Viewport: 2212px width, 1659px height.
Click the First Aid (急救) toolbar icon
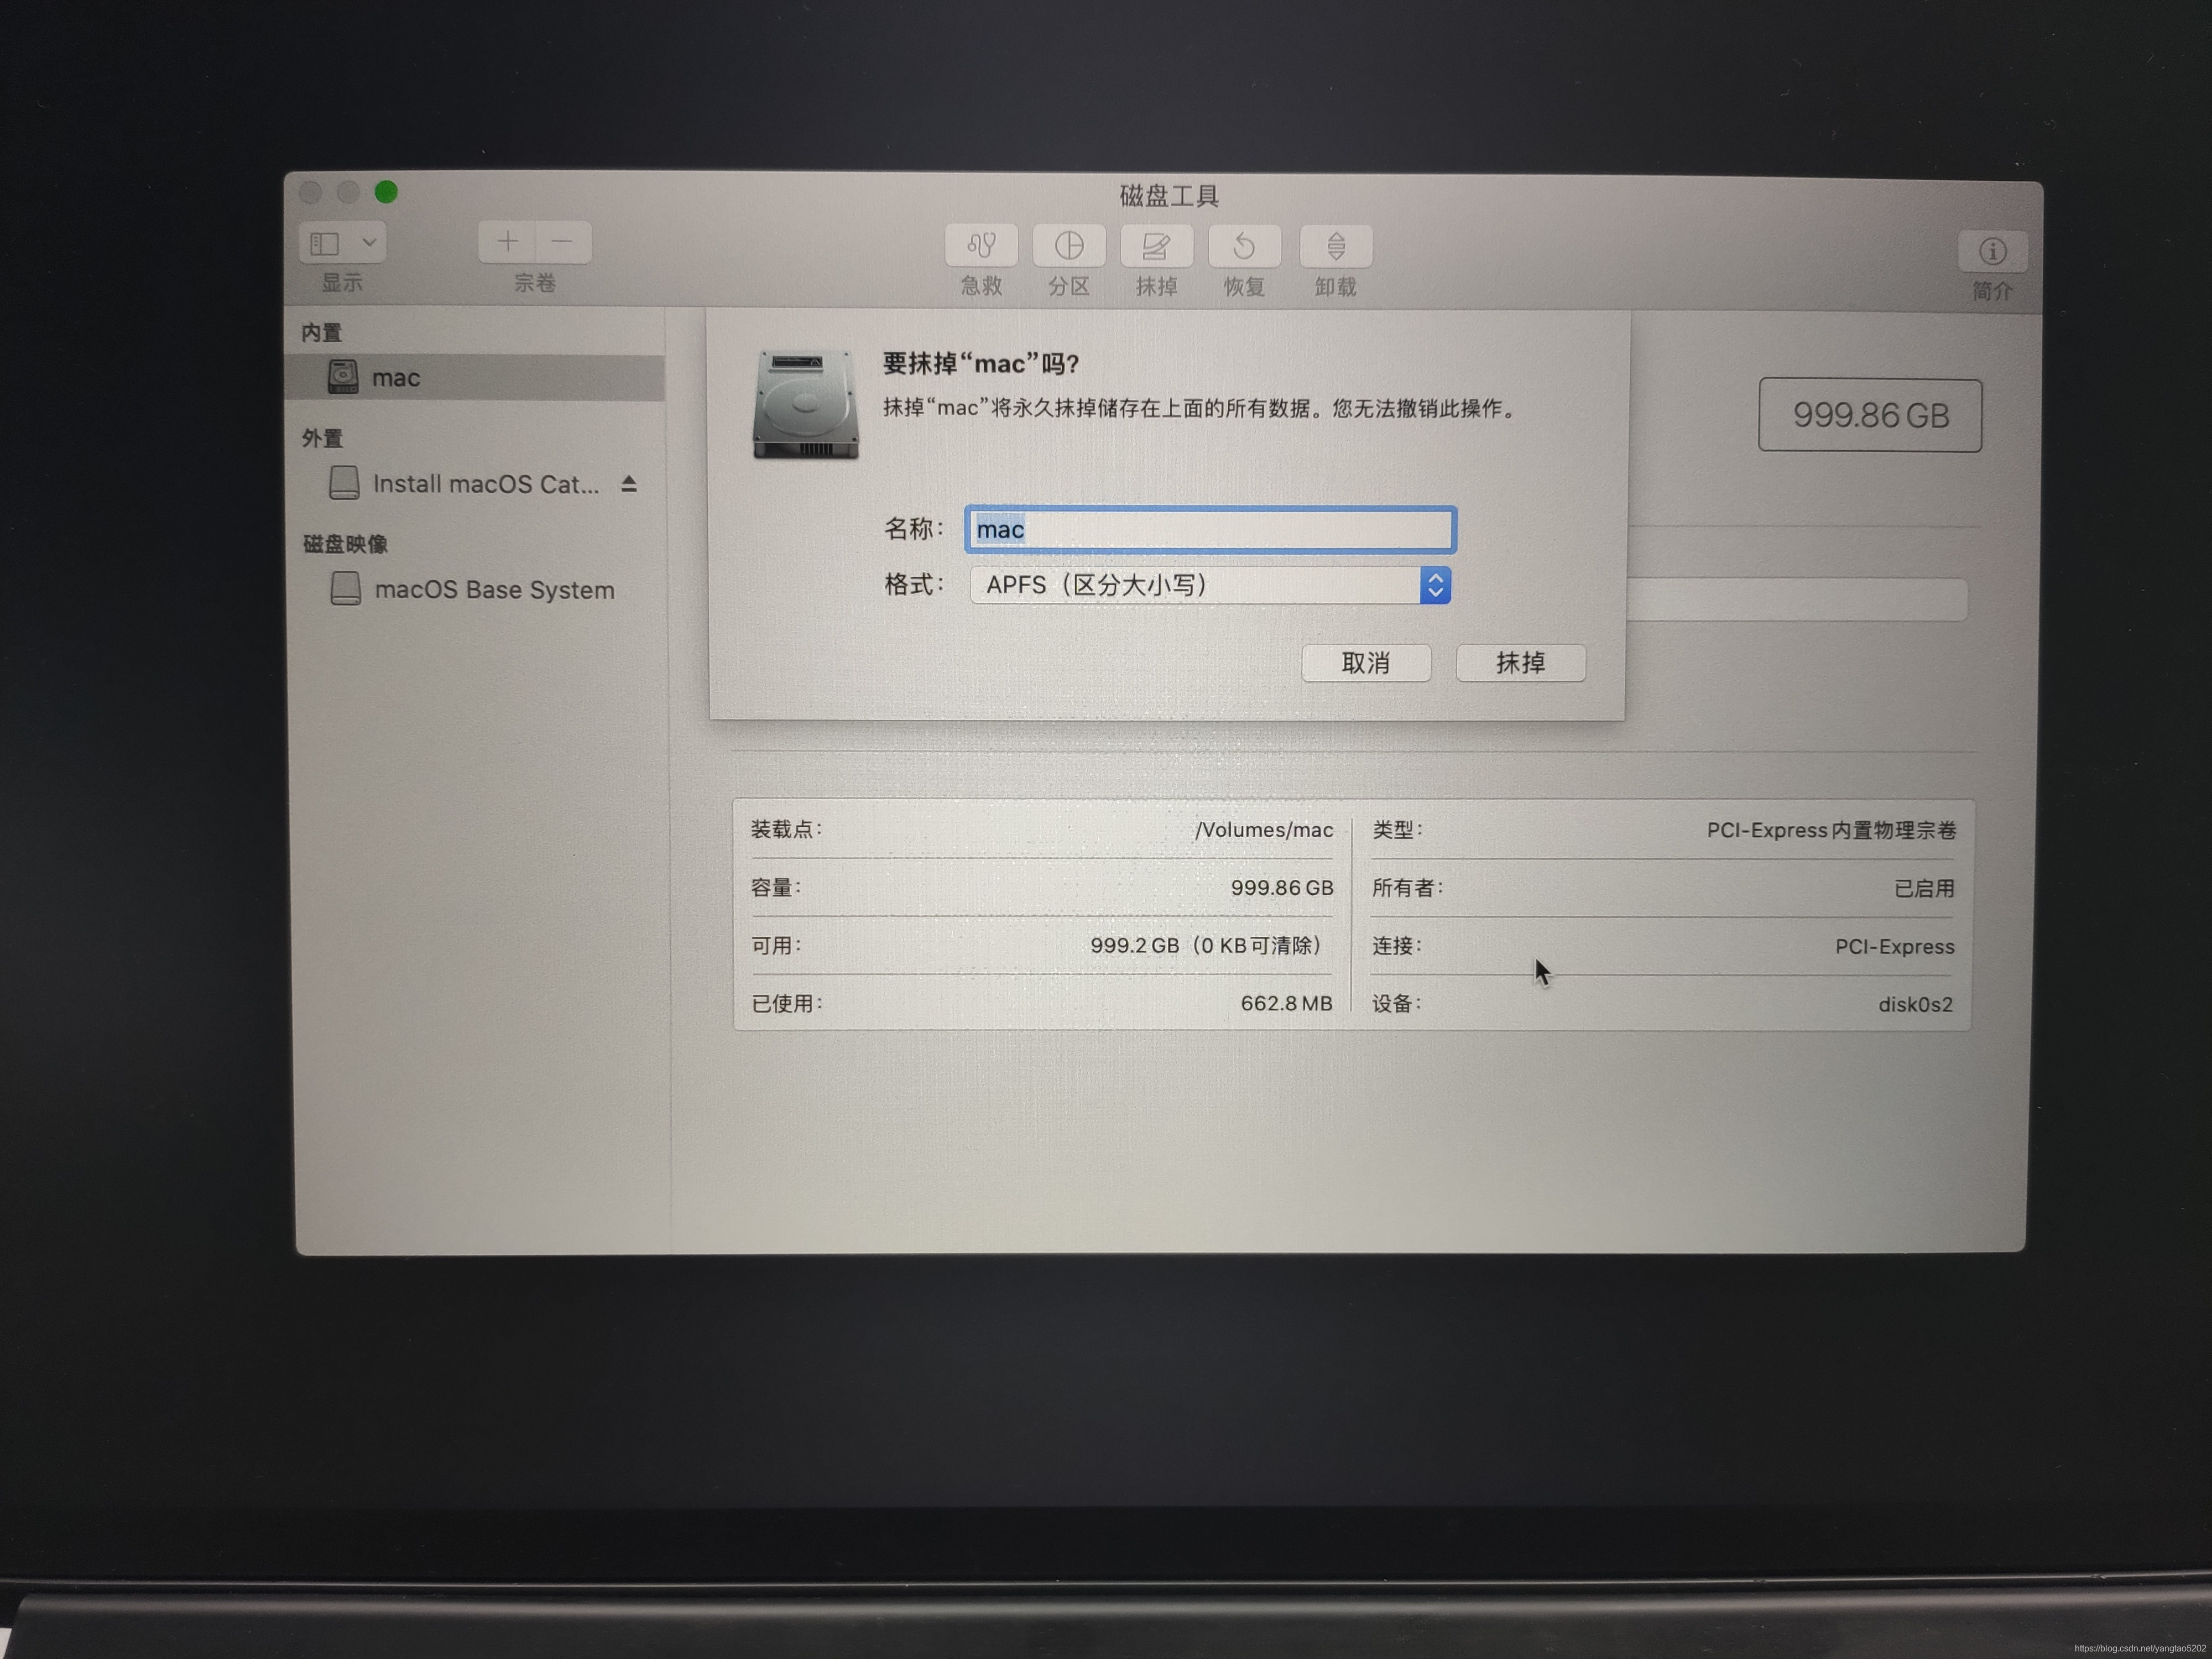981,246
